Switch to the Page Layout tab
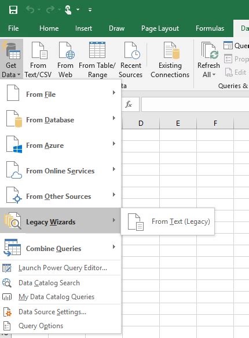The width and height of the screenshot is (249, 338). pos(160,28)
